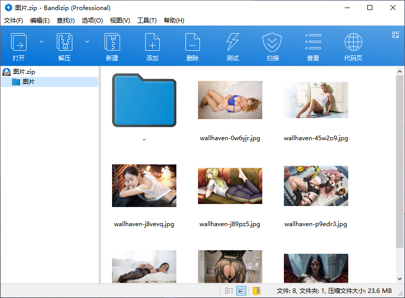
Task: Click the yellow archive icon in status bar
Action: tap(256, 290)
